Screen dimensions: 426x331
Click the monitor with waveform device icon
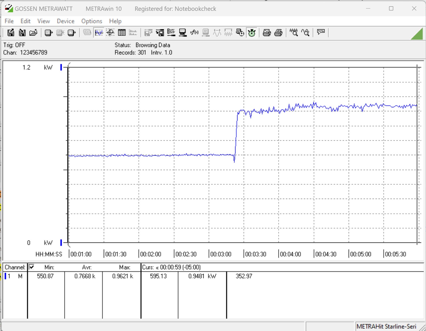click(x=183, y=33)
